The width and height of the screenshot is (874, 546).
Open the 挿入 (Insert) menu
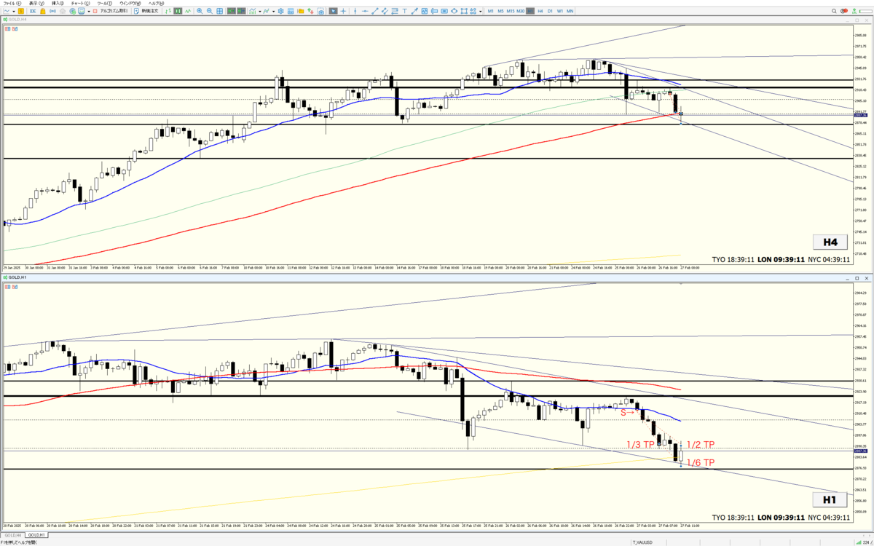coord(57,3)
